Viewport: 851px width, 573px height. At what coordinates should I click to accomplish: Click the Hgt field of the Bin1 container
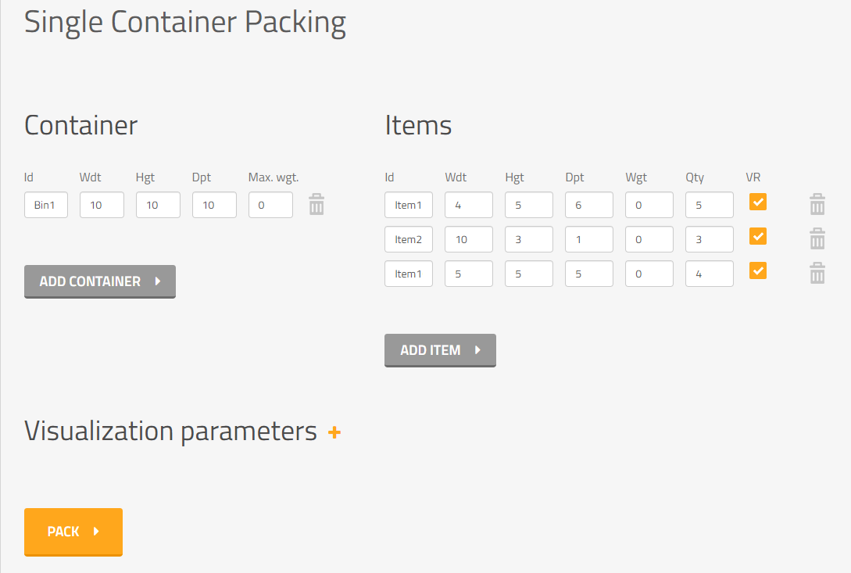(158, 205)
